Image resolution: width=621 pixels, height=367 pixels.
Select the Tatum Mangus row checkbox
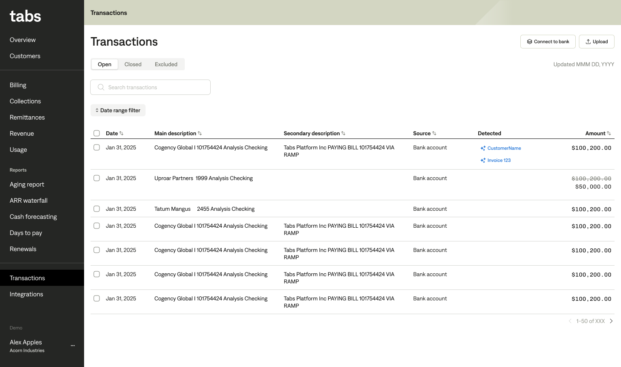[97, 209]
